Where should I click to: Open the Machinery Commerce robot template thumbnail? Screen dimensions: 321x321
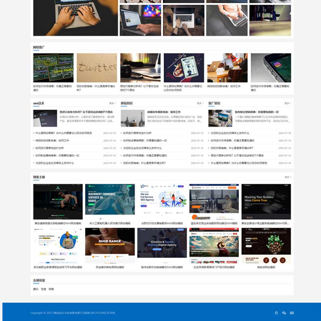coord(110,201)
